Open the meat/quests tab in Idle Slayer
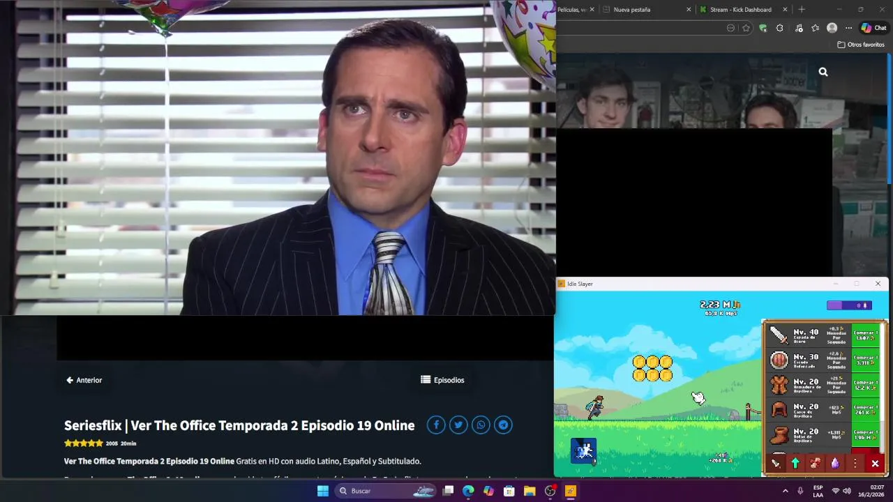This screenshot has height=502, width=893. click(815, 464)
